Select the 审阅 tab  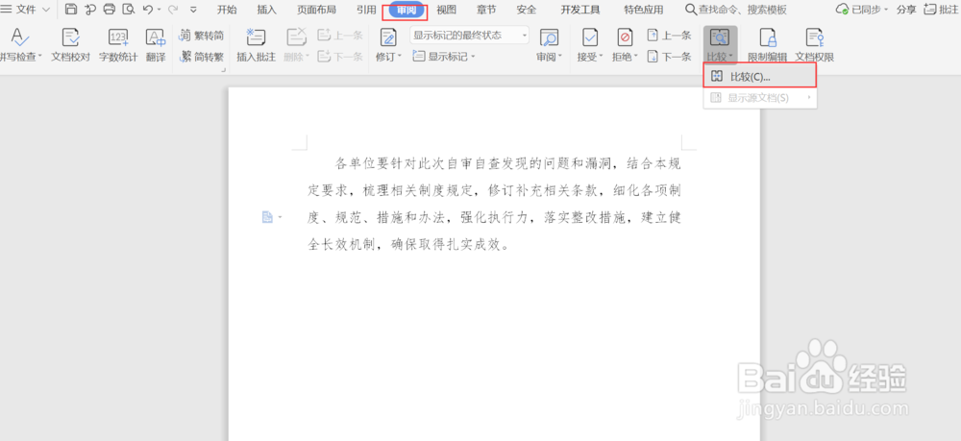406,11
